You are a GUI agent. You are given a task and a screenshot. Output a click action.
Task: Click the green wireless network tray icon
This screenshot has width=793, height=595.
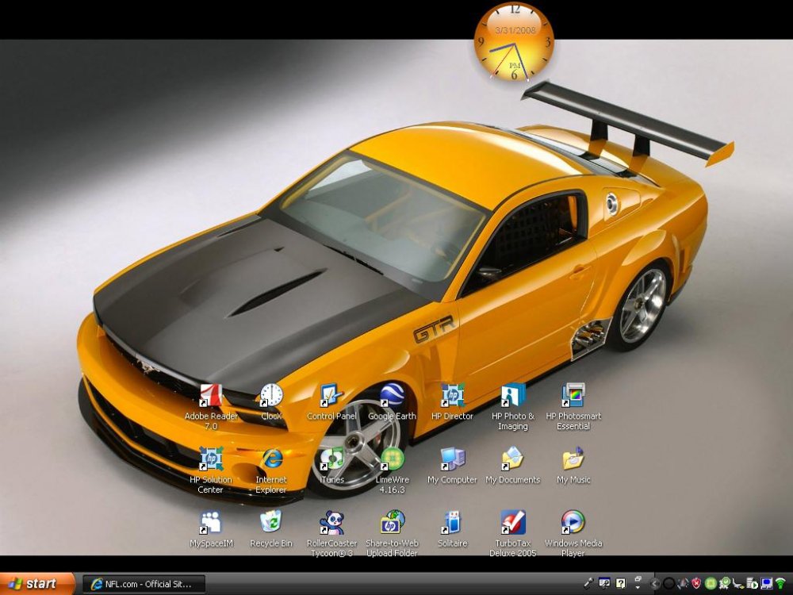780,584
